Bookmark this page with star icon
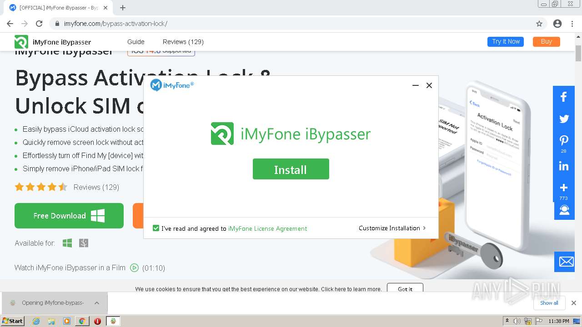Image resolution: width=582 pixels, height=327 pixels. [539, 24]
